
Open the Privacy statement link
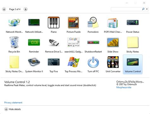click(x=13, y=103)
